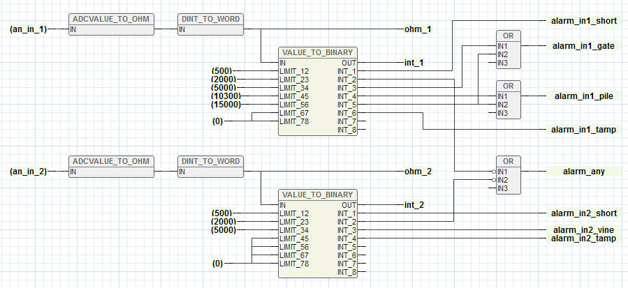Click the OR block driving alarm_any
The image size is (628, 288).
point(508,161)
